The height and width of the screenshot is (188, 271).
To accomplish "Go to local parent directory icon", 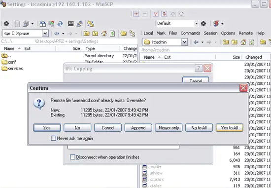I will coord(86,33).
